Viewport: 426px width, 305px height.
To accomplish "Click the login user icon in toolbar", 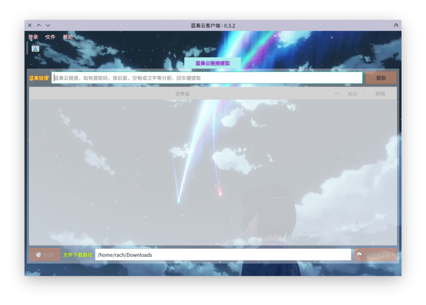I will 35,49.
